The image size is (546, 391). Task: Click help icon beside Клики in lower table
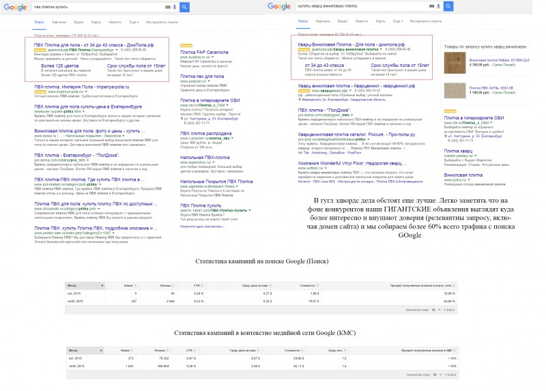coord(132,350)
